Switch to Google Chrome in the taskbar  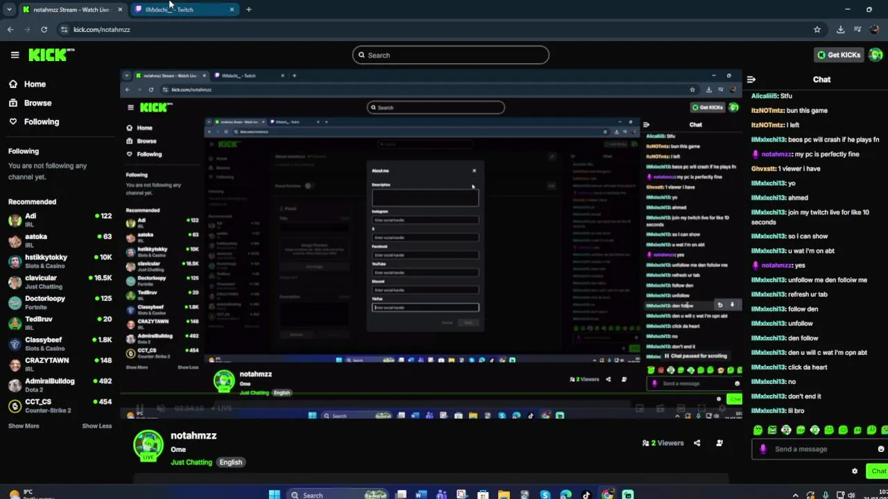point(607,495)
